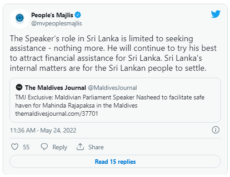This screenshot has height=177, width=230.
Task: Click the 55 likes count
Action: (26, 147)
